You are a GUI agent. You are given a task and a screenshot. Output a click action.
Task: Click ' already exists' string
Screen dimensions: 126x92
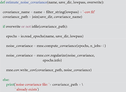click(x=26, y=89)
